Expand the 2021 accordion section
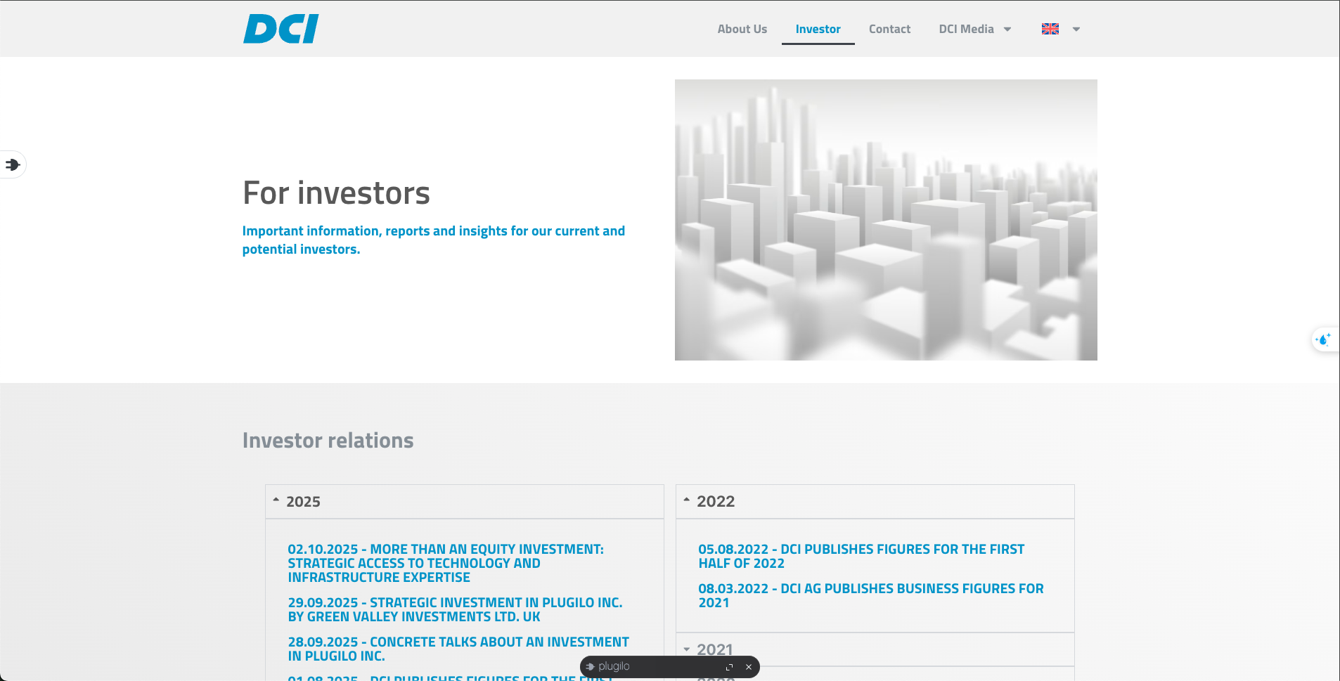1340x681 pixels. point(714,649)
